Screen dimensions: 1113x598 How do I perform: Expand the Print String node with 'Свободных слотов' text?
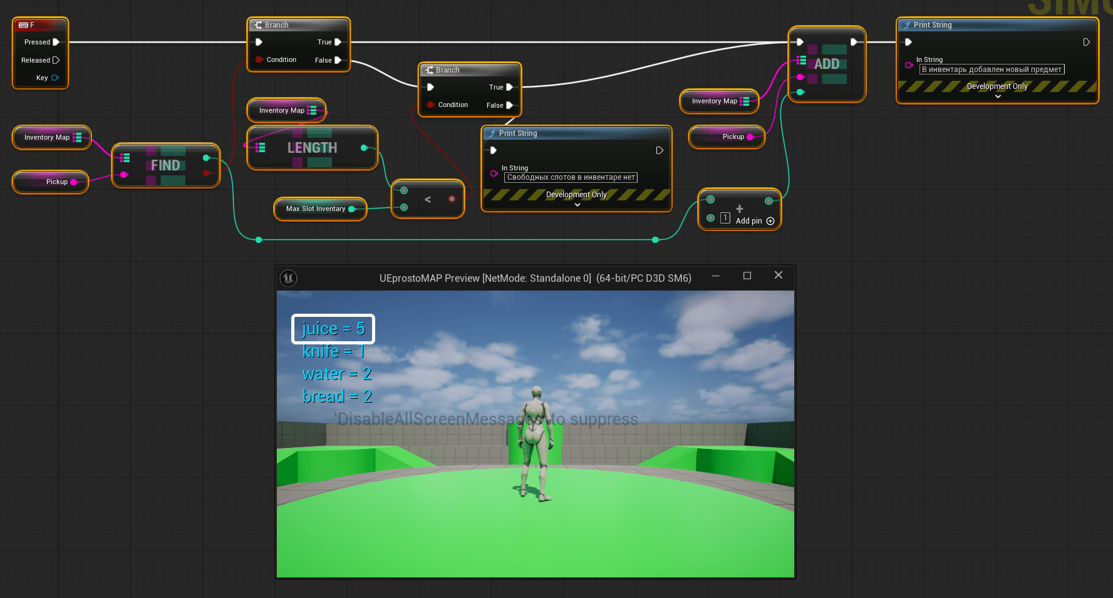click(x=577, y=205)
